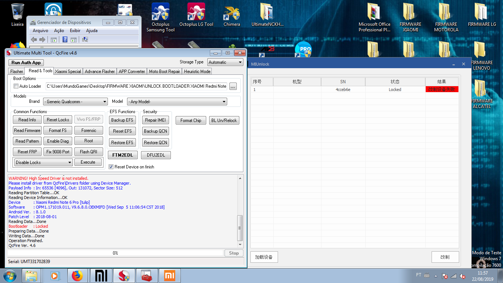Open UltimateNCKH desktop folder
The height and width of the screenshot is (283, 503).
[267, 15]
